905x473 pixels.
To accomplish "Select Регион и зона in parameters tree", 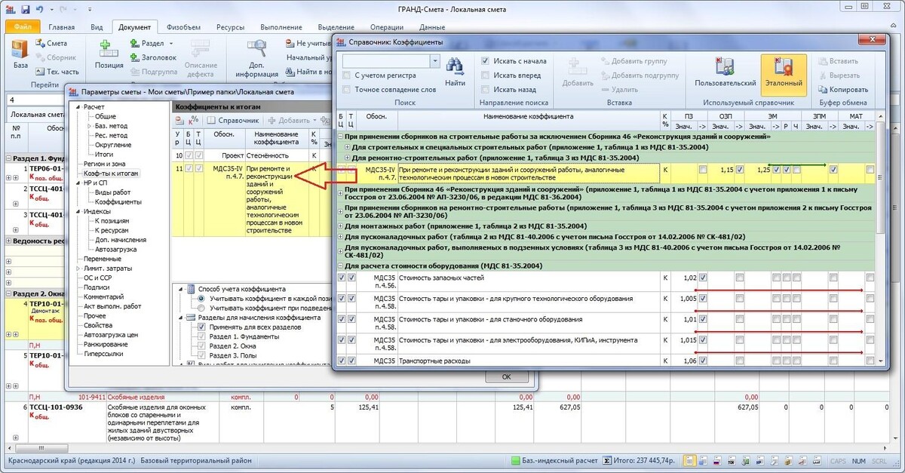I will pos(105,164).
